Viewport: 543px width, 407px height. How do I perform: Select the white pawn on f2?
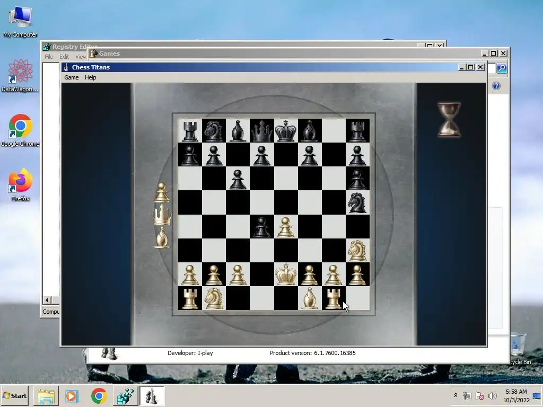click(x=310, y=274)
